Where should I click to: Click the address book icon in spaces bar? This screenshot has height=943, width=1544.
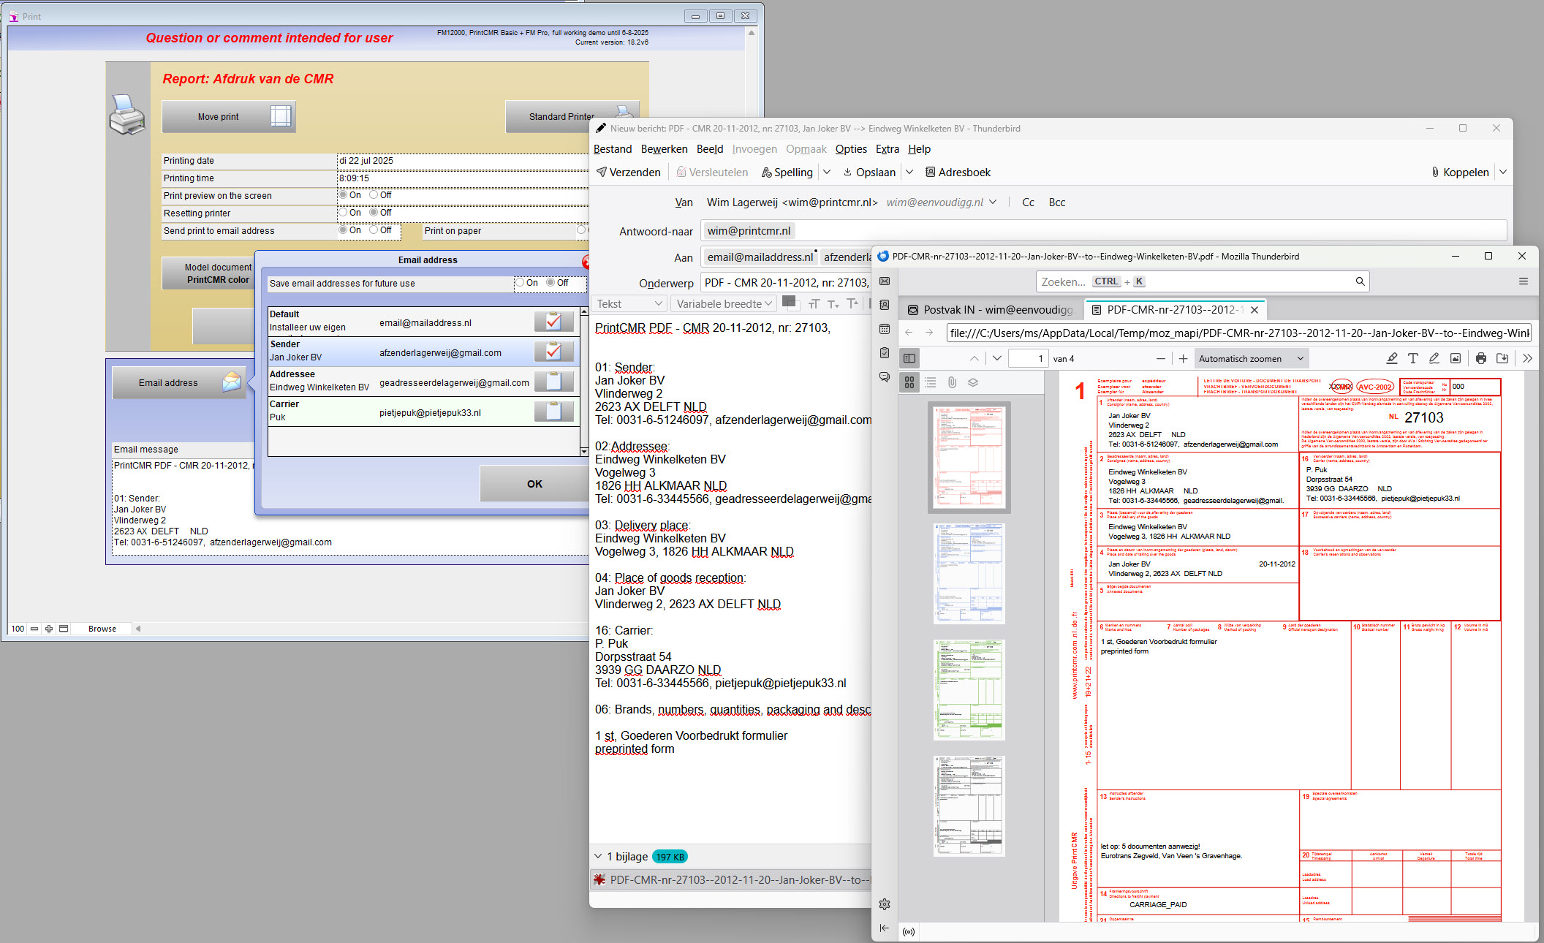[885, 305]
